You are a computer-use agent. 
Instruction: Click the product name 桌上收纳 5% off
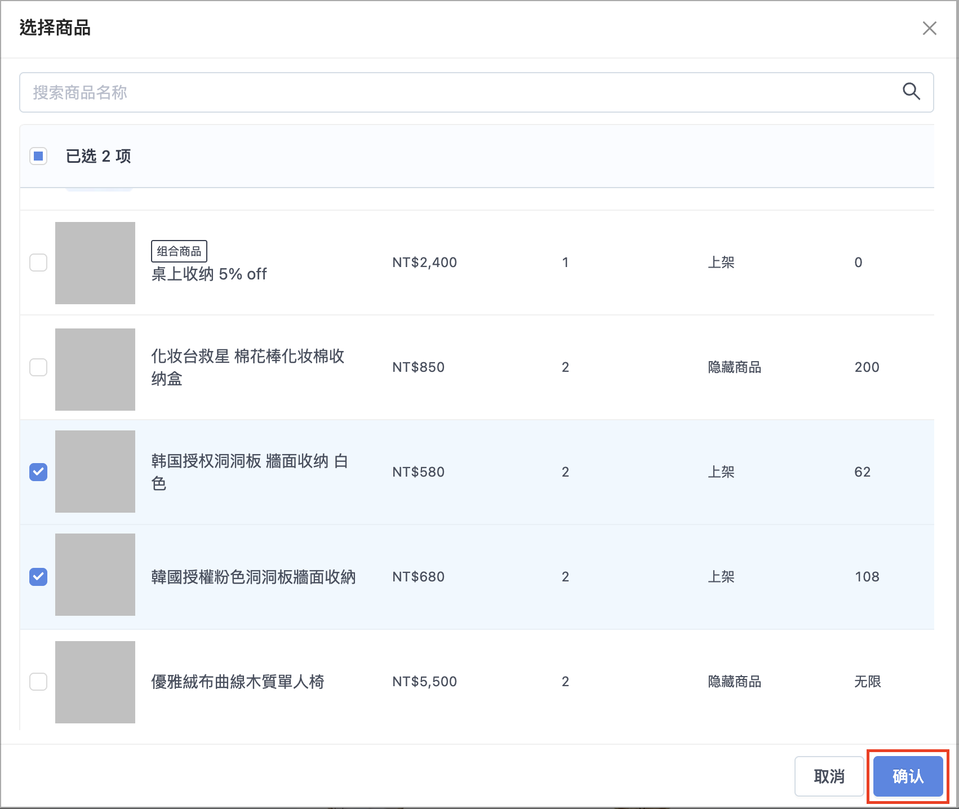[x=209, y=274]
